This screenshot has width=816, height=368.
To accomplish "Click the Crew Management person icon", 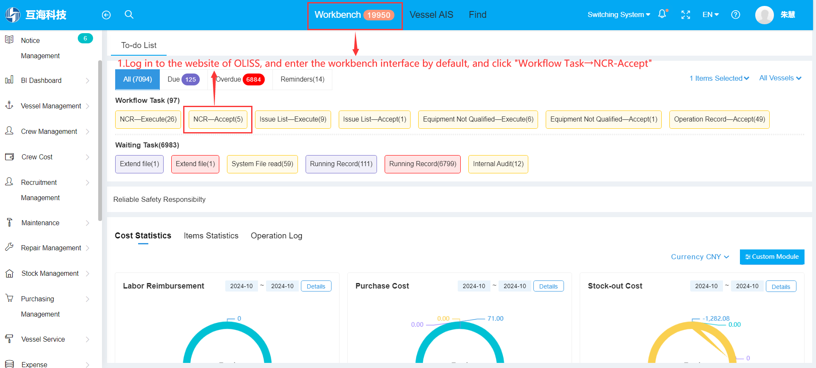I will (x=9, y=130).
